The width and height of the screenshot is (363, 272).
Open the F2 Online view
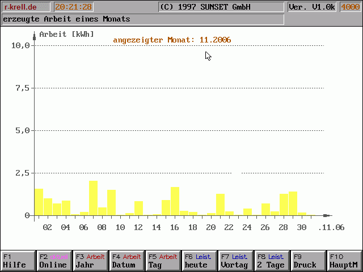[54, 261]
